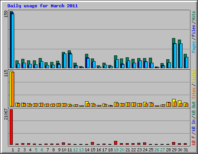Click the "Daily usage for March 2011" title

tap(43, 6)
